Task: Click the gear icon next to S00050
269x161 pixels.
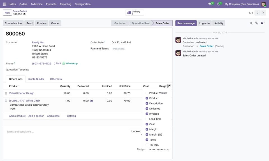Action: [x=24, y=14]
